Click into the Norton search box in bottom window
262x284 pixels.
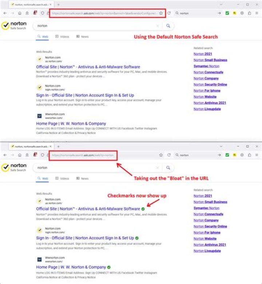coord(95,168)
